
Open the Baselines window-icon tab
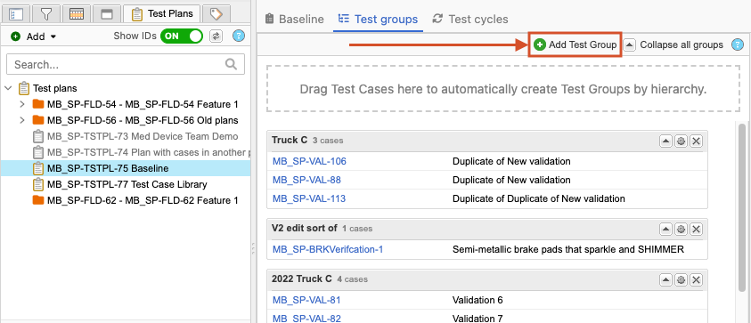(107, 14)
